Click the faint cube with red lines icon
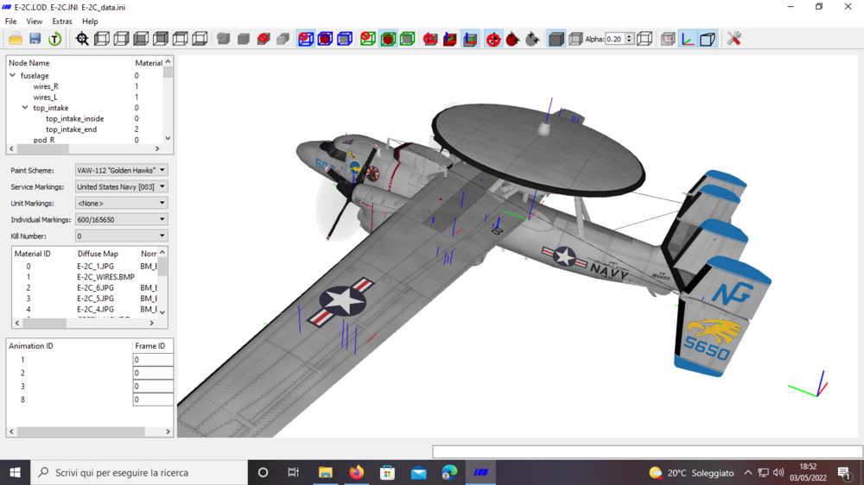Image resolution: width=864 pixels, height=485 pixels. point(668,39)
